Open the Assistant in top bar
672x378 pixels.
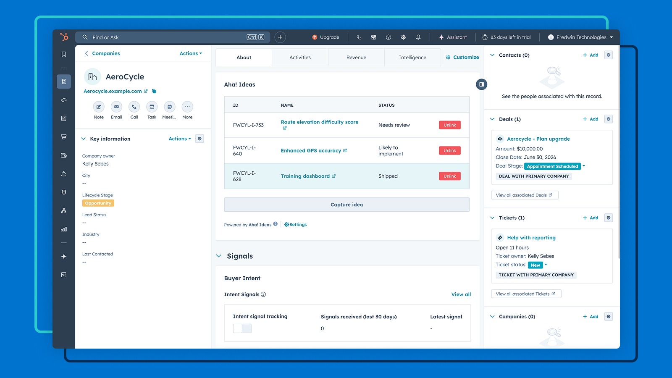point(453,37)
